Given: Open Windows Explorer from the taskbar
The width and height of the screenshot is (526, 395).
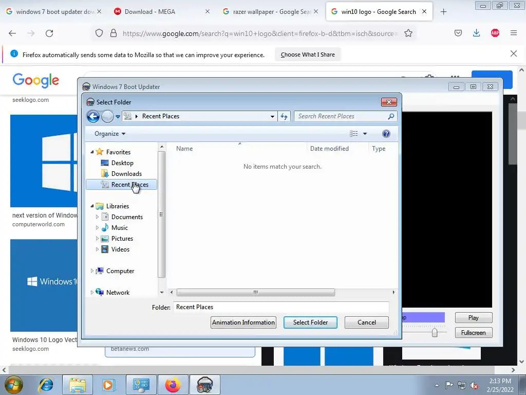Looking at the screenshot, I should tap(78, 385).
